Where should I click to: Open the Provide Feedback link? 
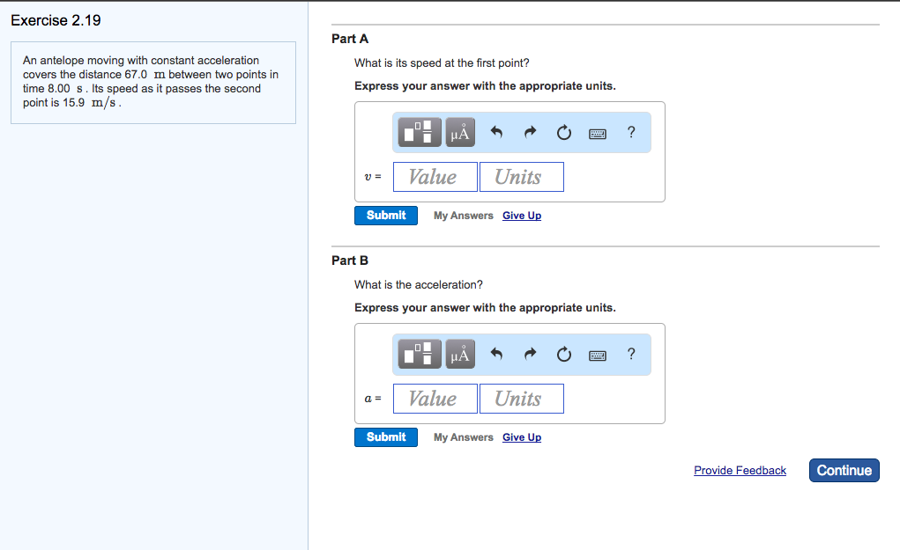click(740, 471)
